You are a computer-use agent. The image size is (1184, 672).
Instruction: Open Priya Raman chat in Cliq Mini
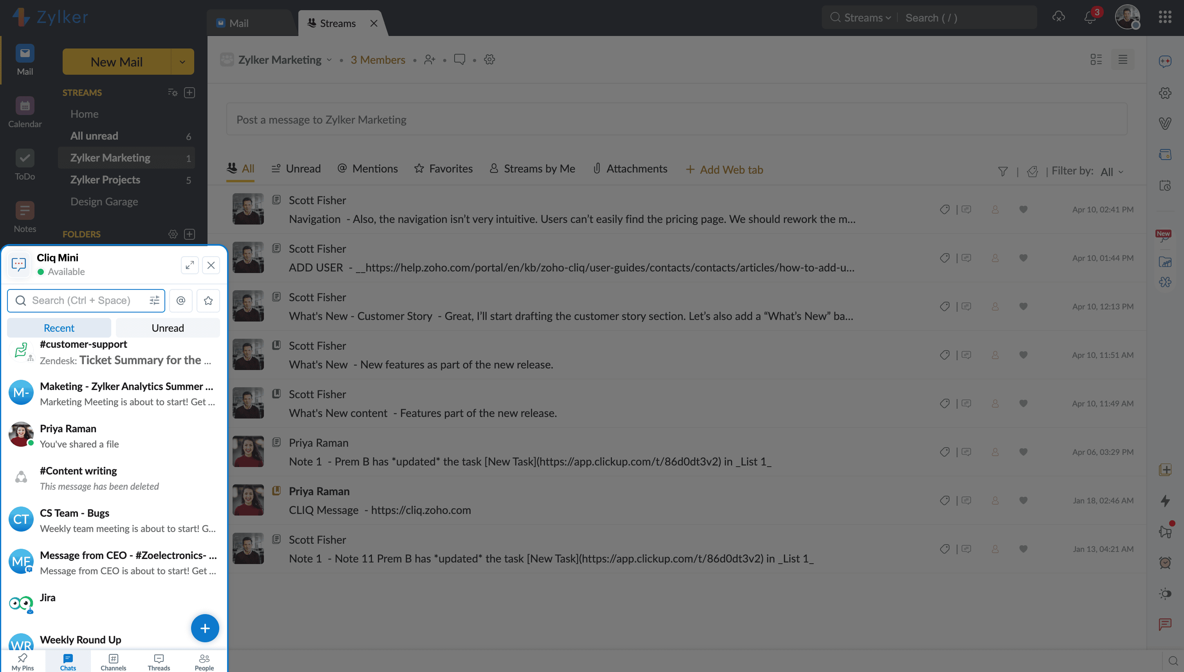[114, 436]
